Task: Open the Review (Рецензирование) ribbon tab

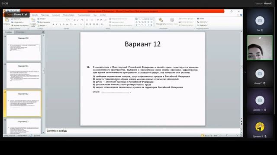Action: point(84,15)
